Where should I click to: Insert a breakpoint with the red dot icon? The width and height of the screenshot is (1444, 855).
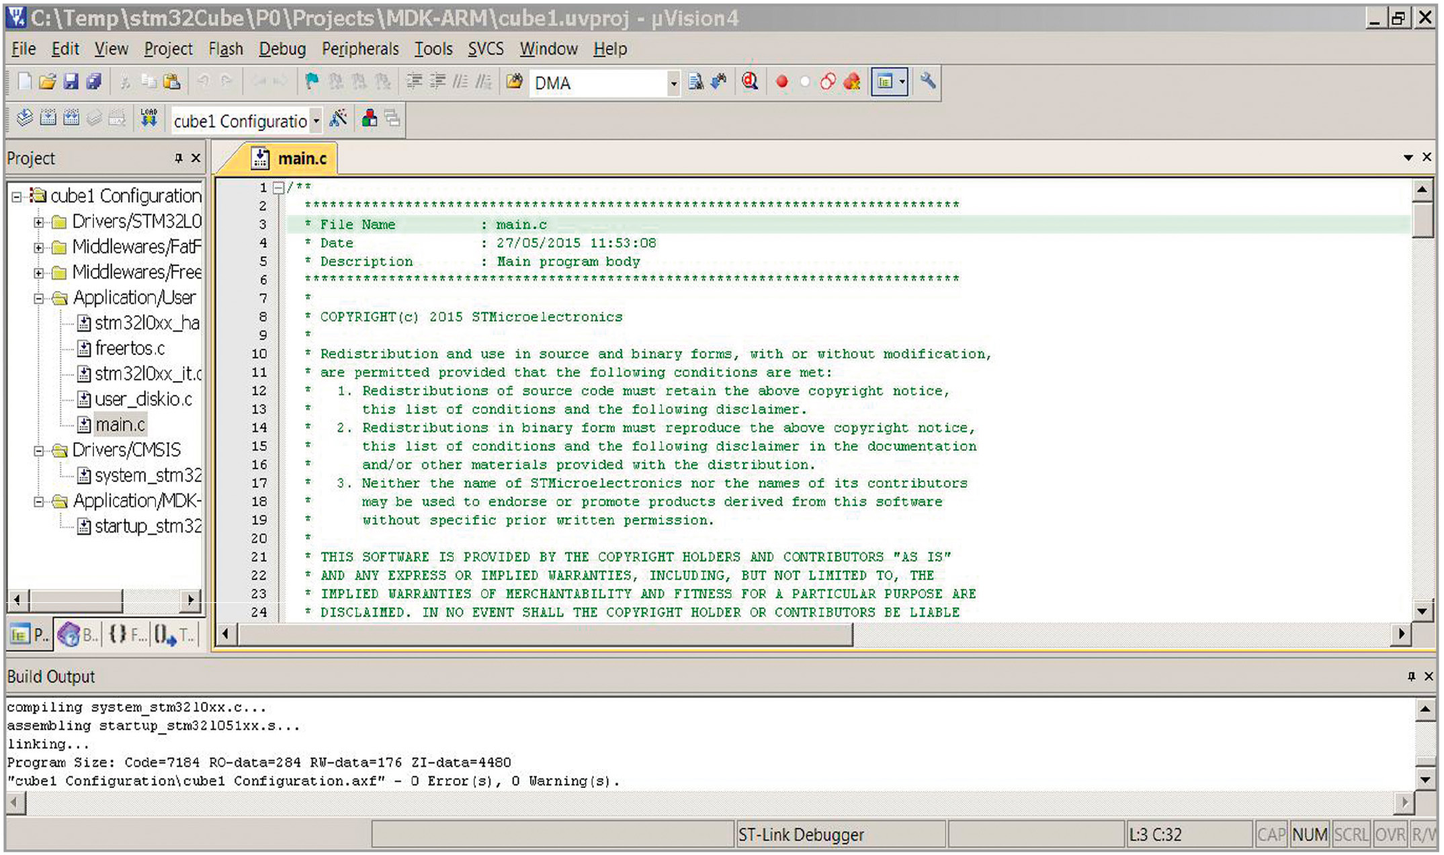tap(781, 82)
